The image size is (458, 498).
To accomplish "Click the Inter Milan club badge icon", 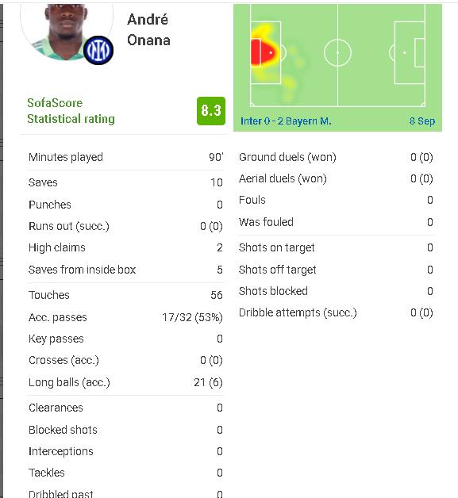I will click(98, 50).
